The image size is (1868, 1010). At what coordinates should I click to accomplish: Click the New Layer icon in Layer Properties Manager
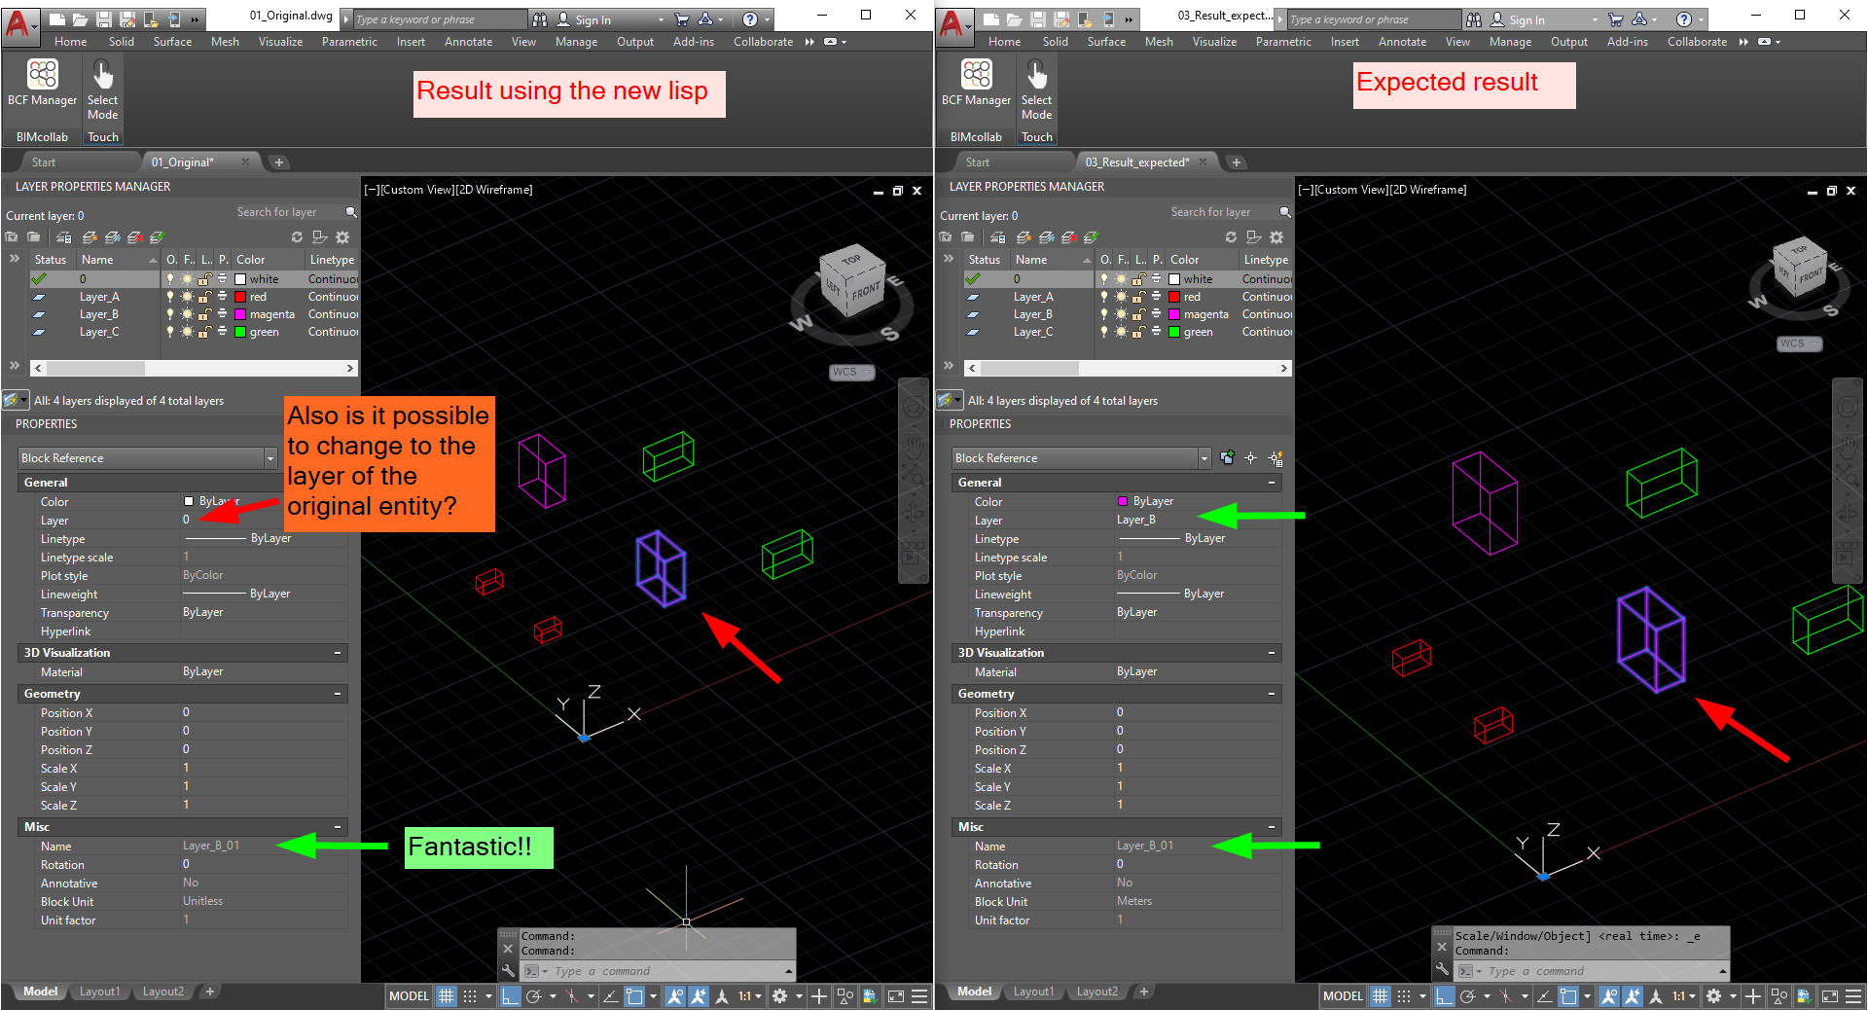(90, 237)
